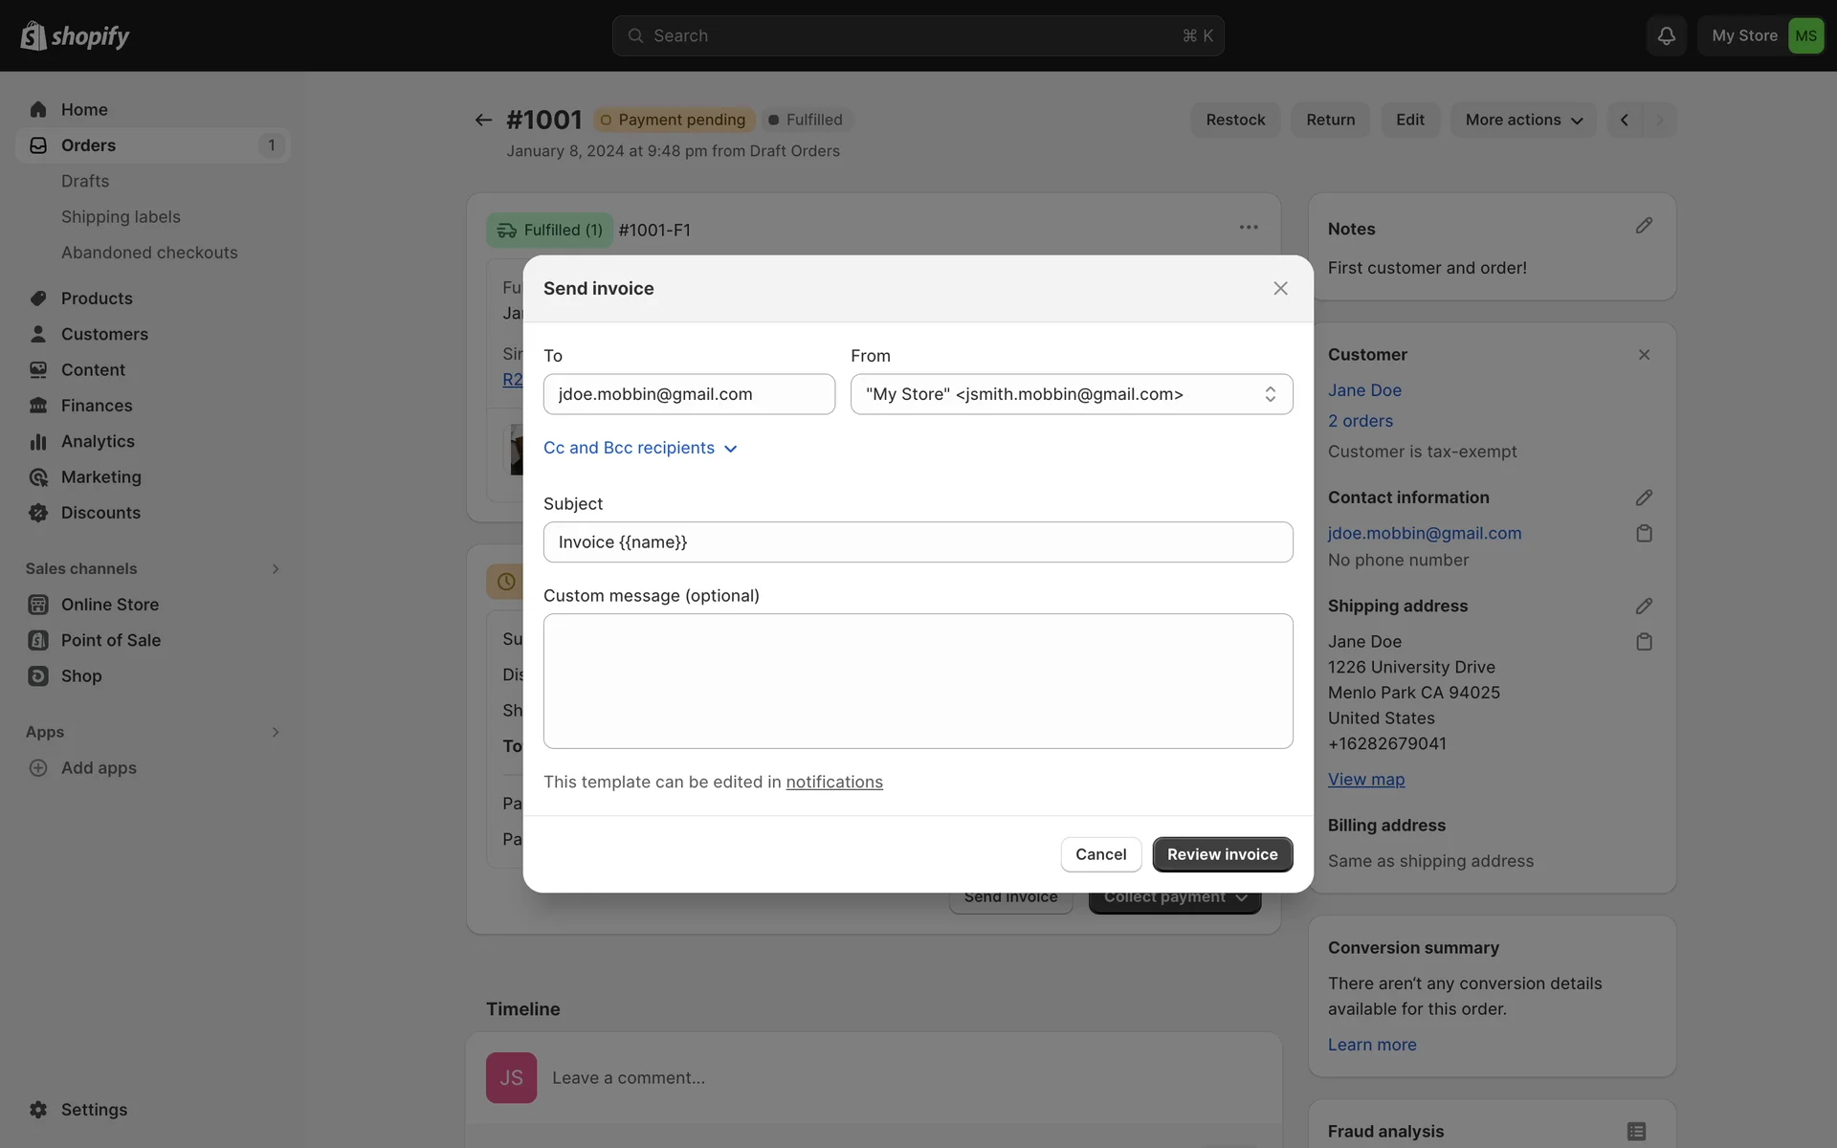
Task: Expand Sales channels section
Action: pos(275,568)
